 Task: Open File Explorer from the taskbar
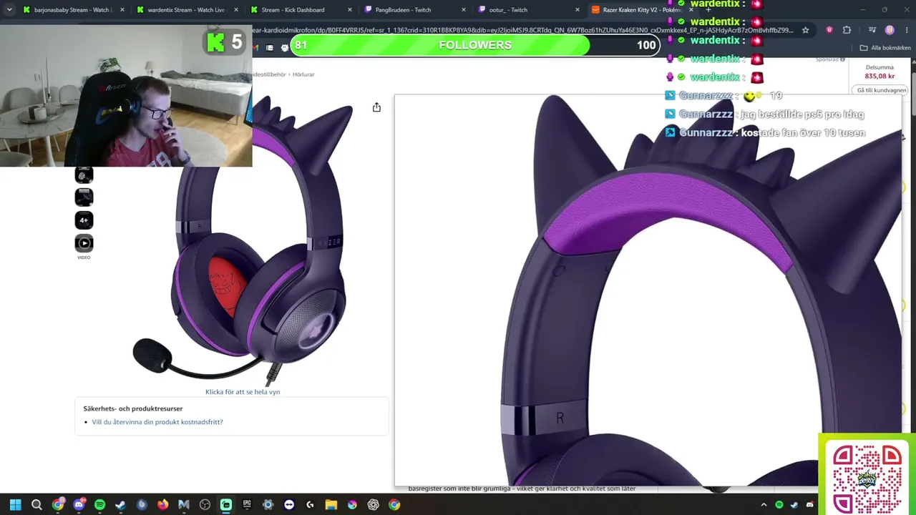pos(331,505)
